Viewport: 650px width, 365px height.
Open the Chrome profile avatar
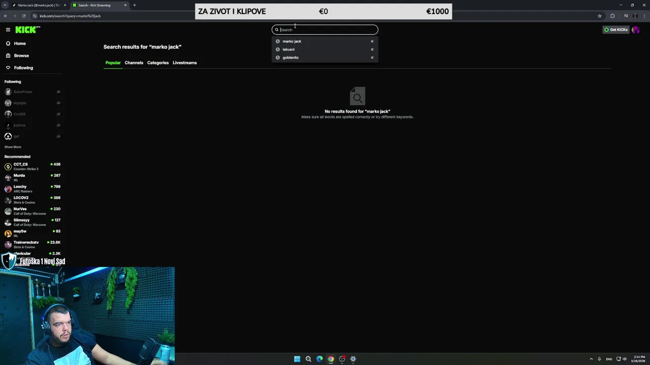[635, 16]
